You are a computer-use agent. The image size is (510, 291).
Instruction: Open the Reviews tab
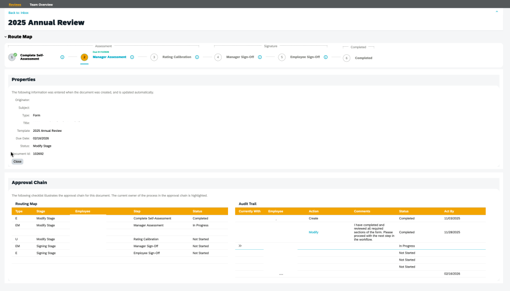[x=15, y=4]
